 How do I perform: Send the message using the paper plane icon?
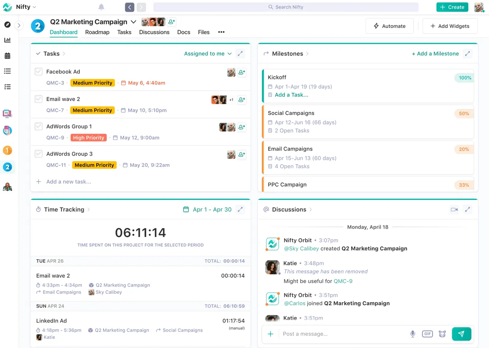coord(461,334)
